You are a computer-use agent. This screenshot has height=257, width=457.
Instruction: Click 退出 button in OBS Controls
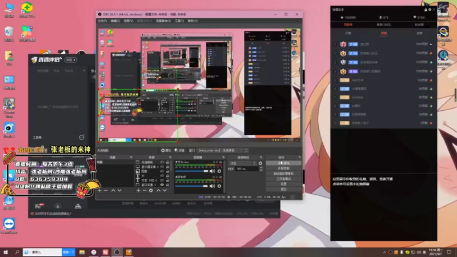click(283, 190)
